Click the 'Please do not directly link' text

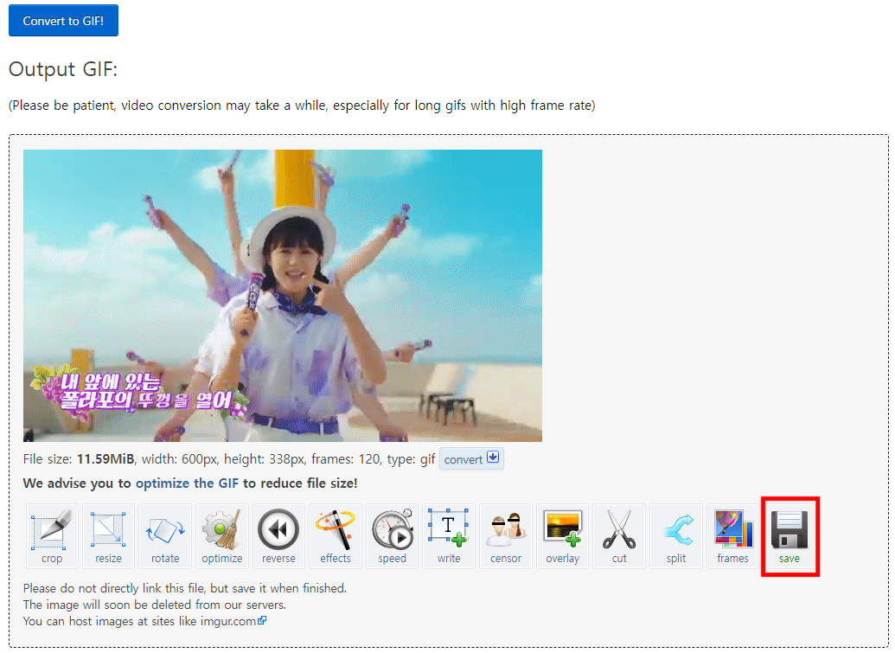pyautogui.click(x=185, y=588)
